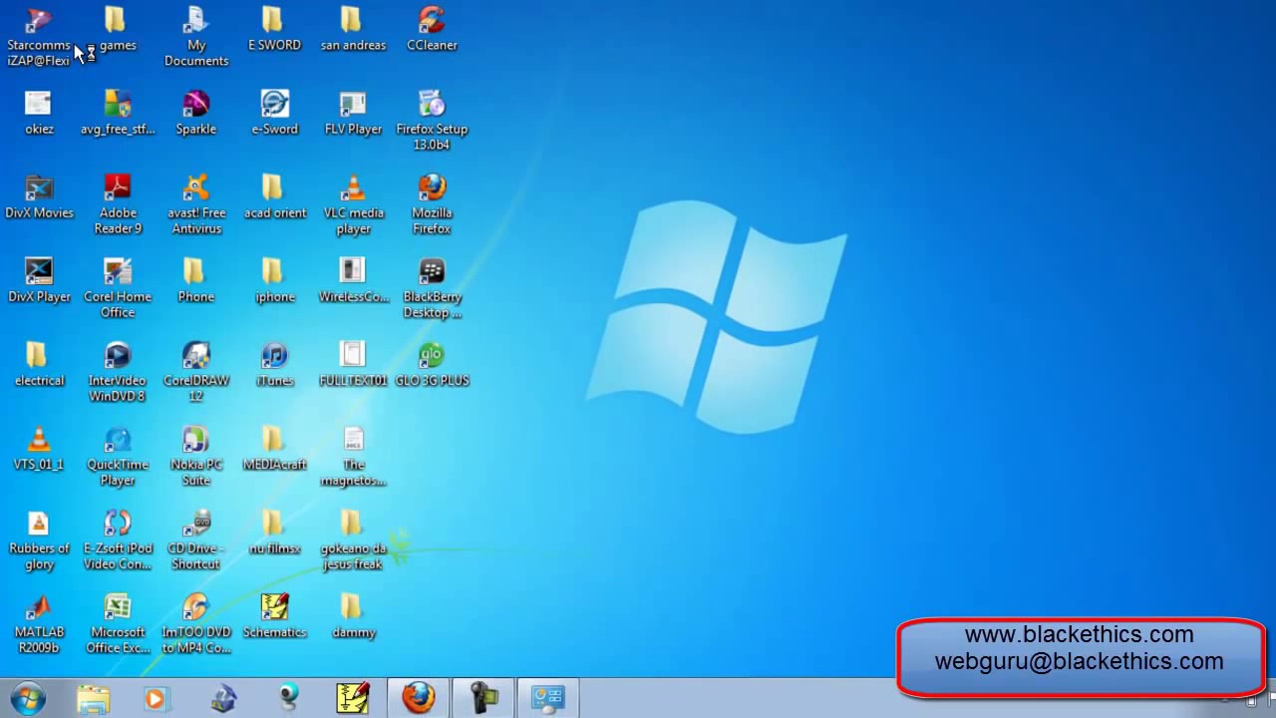Open FLV Player shortcut
Image resolution: width=1276 pixels, height=718 pixels.
[353, 113]
